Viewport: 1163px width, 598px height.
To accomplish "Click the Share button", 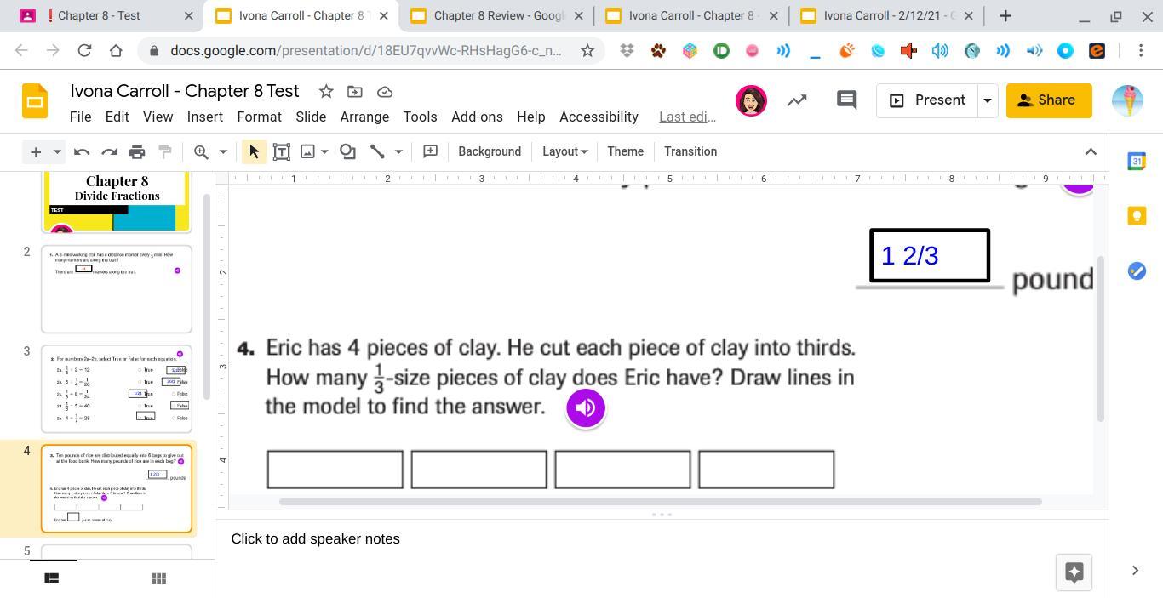I will pos(1049,100).
